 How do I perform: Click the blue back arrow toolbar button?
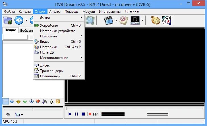click(19, 20)
